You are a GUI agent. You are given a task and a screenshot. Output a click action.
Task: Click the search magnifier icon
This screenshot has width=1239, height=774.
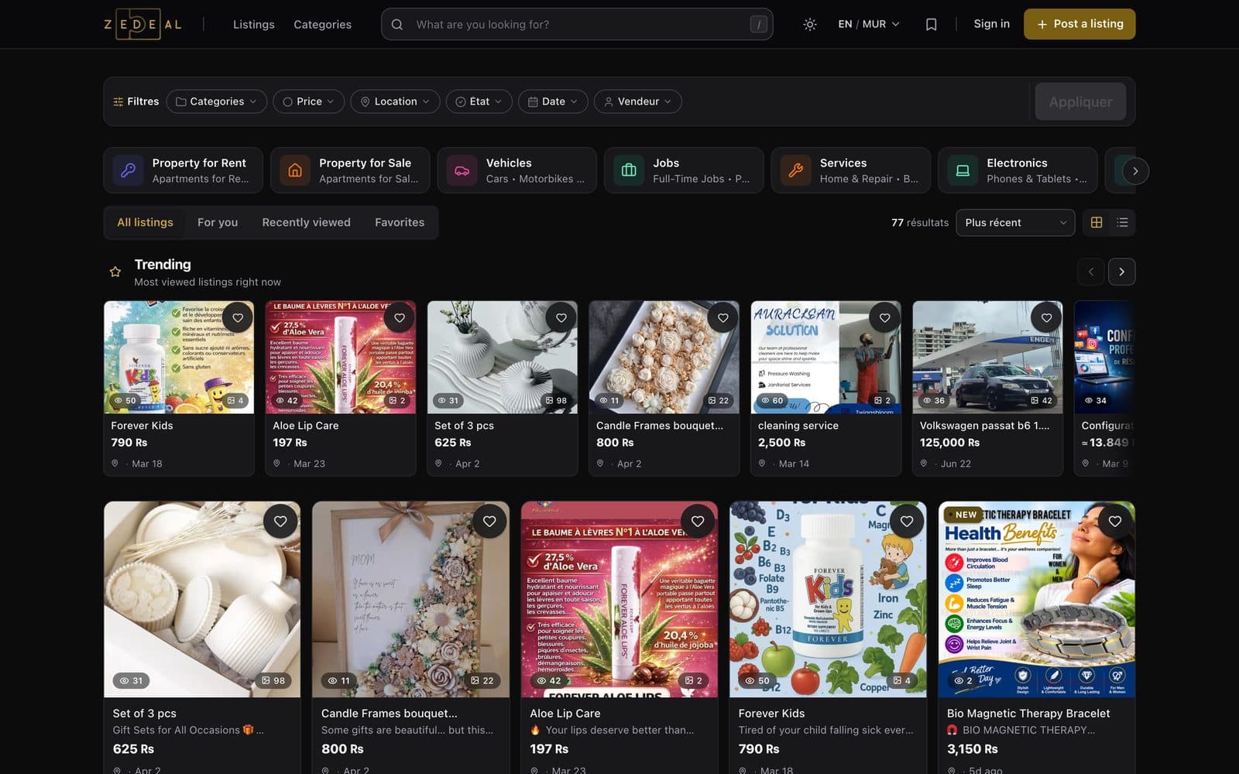point(397,24)
